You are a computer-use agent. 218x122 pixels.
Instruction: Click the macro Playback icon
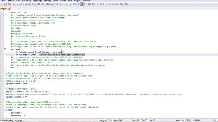114,4
